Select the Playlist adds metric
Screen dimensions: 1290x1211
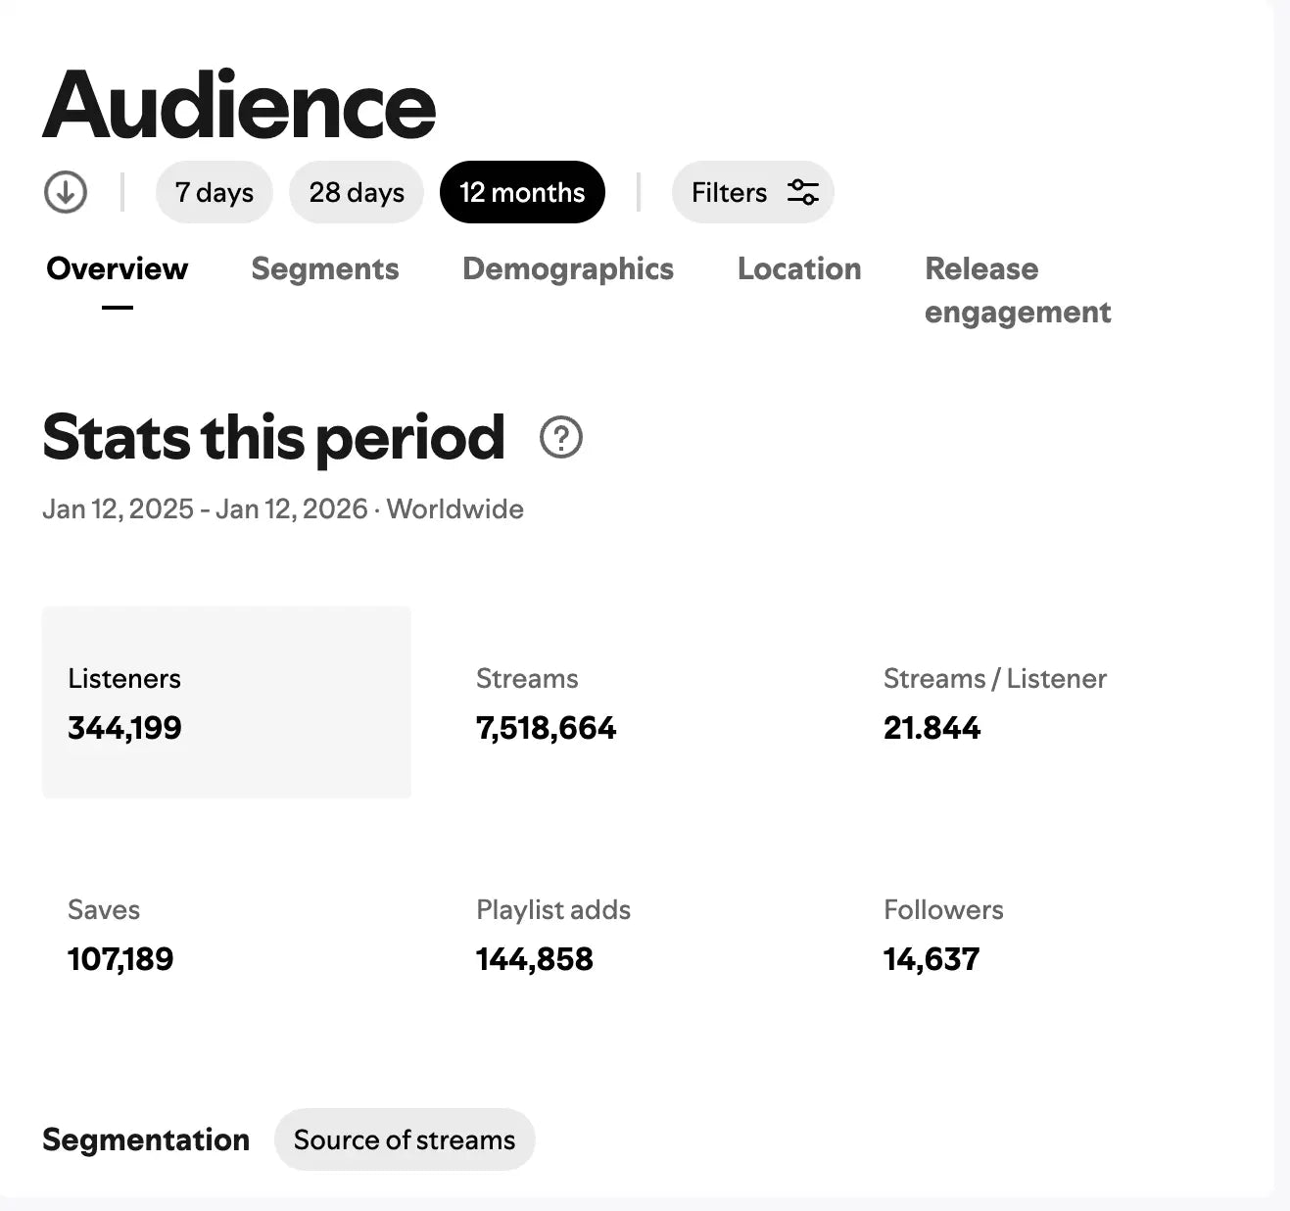(x=552, y=934)
